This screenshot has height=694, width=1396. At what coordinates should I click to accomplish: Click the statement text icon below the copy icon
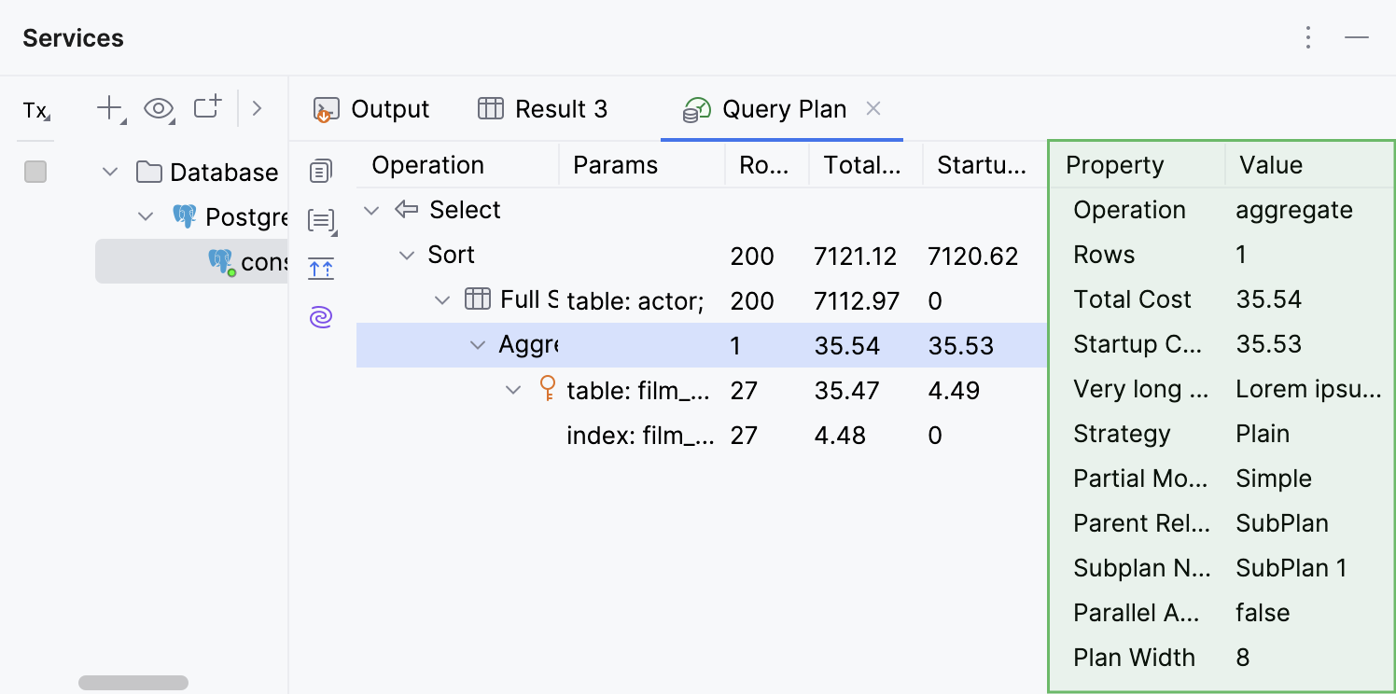(x=321, y=220)
